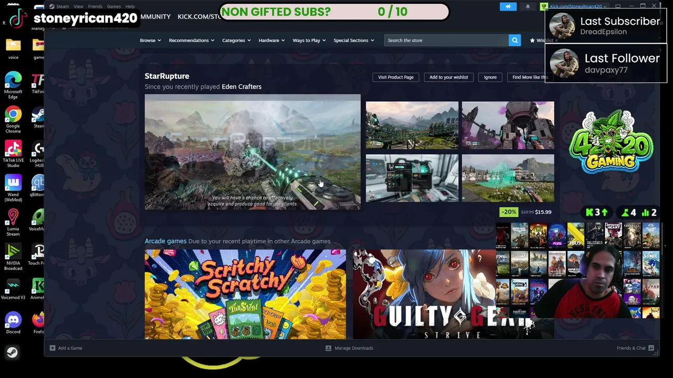Click inside the Search the store field
Image resolution: width=673 pixels, height=378 pixels.
point(446,40)
